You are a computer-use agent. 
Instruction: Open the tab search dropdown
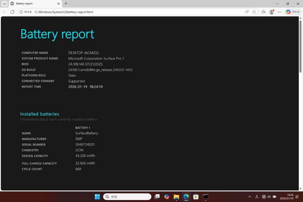tap(4, 4)
